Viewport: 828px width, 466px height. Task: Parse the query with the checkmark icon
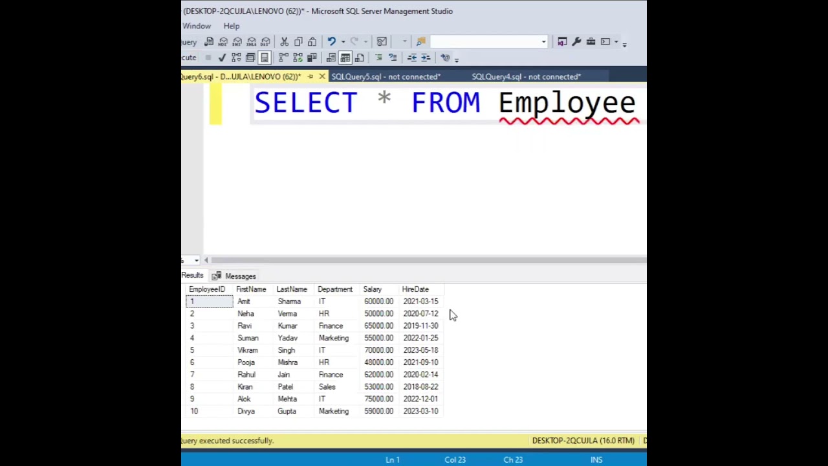222,58
